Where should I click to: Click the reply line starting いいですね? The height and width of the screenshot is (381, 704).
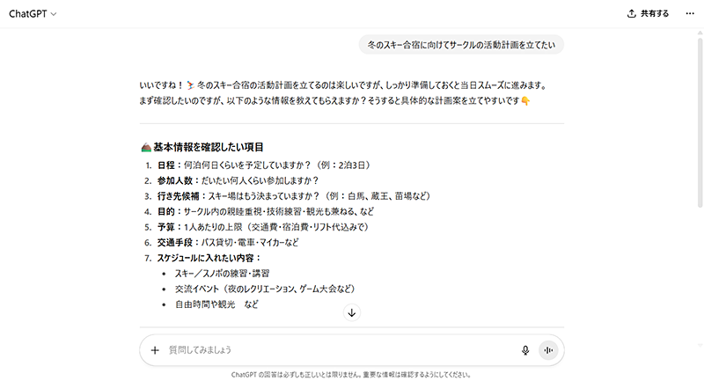[343, 85]
